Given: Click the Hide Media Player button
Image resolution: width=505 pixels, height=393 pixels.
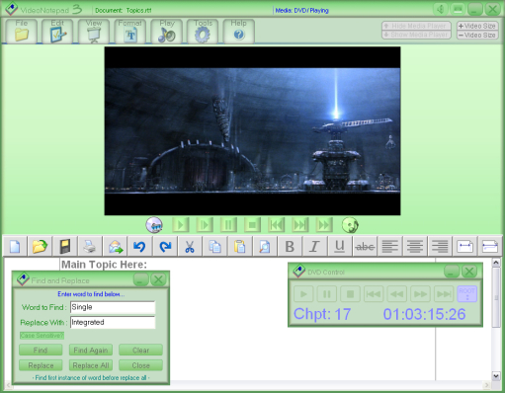Looking at the screenshot, I should pyautogui.click(x=416, y=26).
